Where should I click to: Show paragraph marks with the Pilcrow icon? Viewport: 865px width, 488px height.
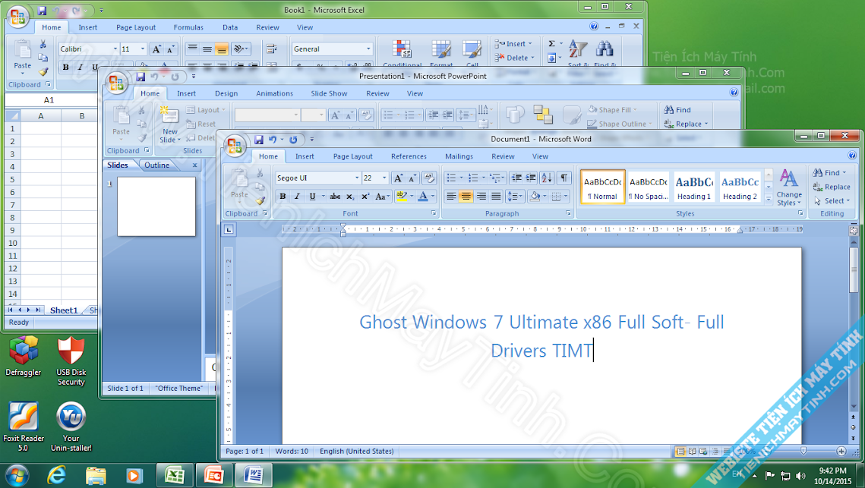(564, 177)
